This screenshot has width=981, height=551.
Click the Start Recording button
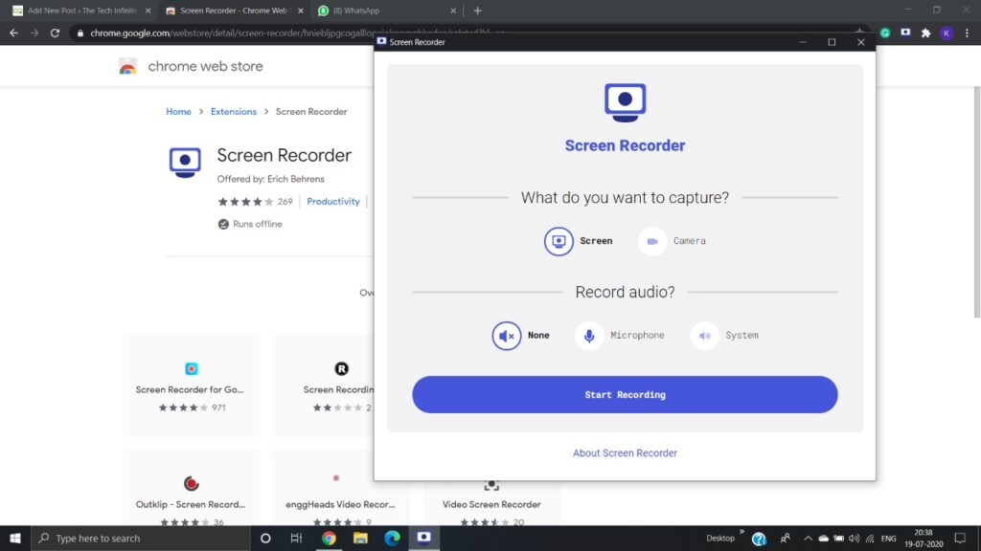pyautogui.click(x=625, y=394)
